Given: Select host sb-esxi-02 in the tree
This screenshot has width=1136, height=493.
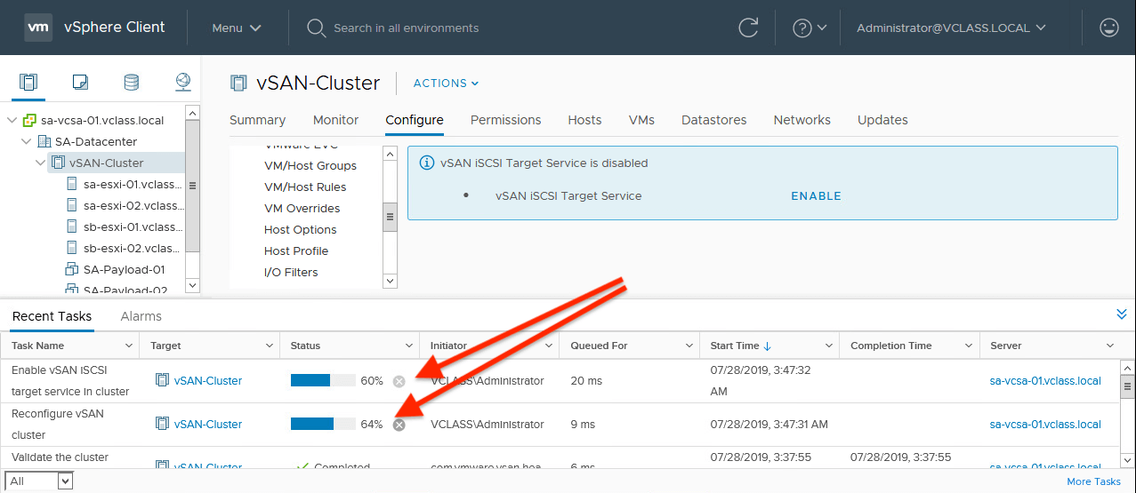Looking at the screenshot, I should click(133, 248).
